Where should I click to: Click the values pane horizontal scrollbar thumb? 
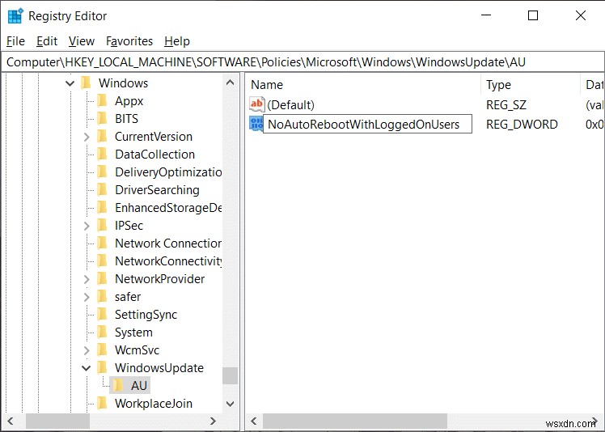point(354,421)
